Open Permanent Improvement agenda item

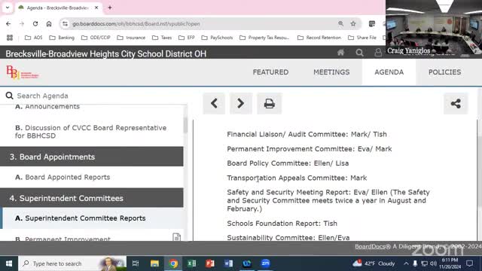(63, 239)
